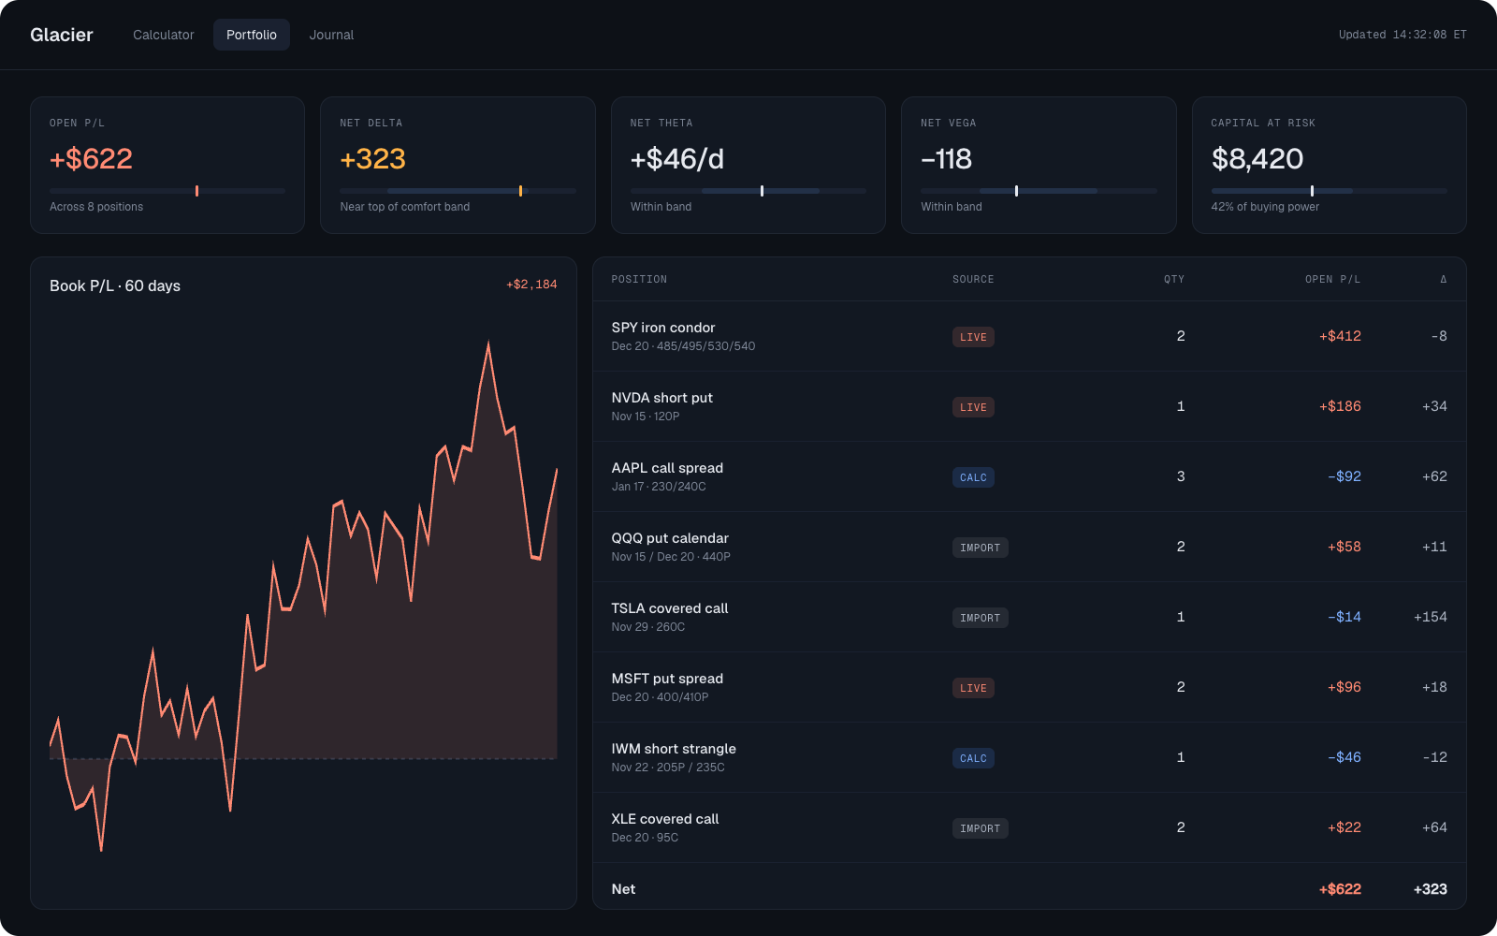Image resolution: width=1497 pixels, height=936 pixels.
Task: Sort by the SOURCE column header
Action: click(x=973, y=279)
